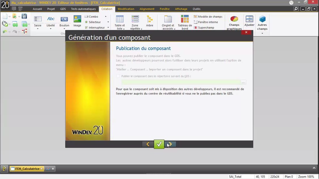
Task: Click the GDS directory path field
Action: 181,82
